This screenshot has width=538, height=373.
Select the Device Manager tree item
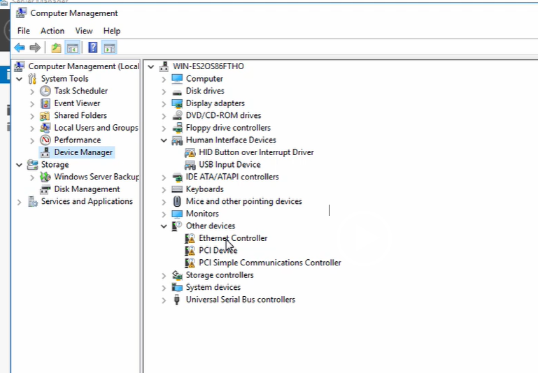[x=83, y=152]
